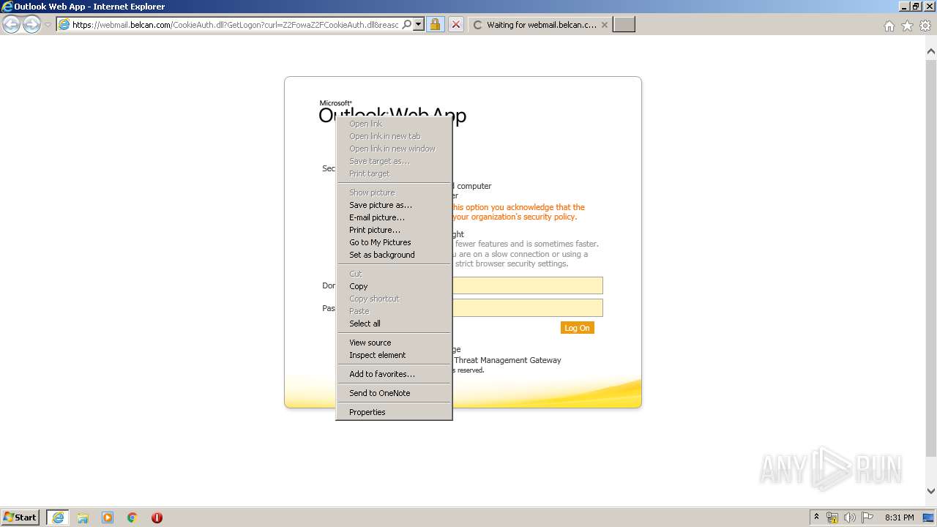
Task: Open the volume speaker tray icon
Action: [x=850, y=517]
